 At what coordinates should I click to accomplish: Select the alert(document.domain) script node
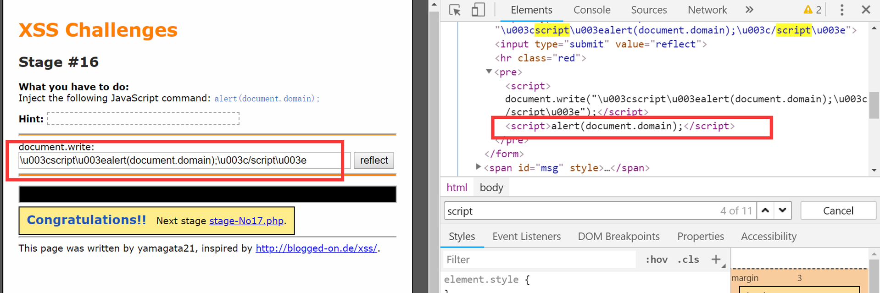pos(619,126)
